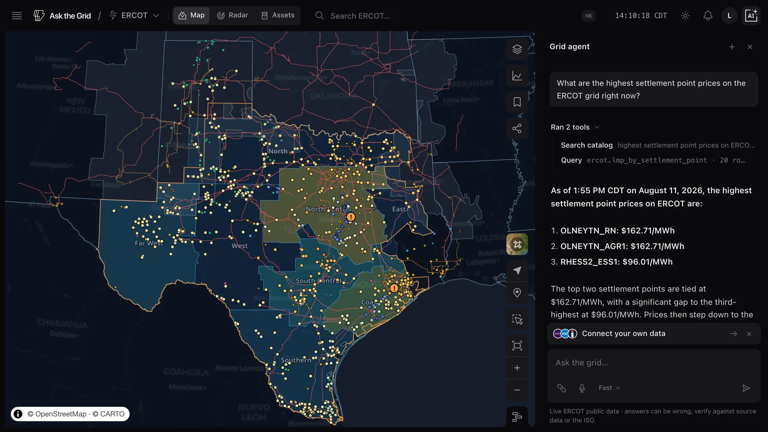The width and height of the screenshot is (768, 432).
Task: Switch to the Assets tab
Action: [278, 15]
